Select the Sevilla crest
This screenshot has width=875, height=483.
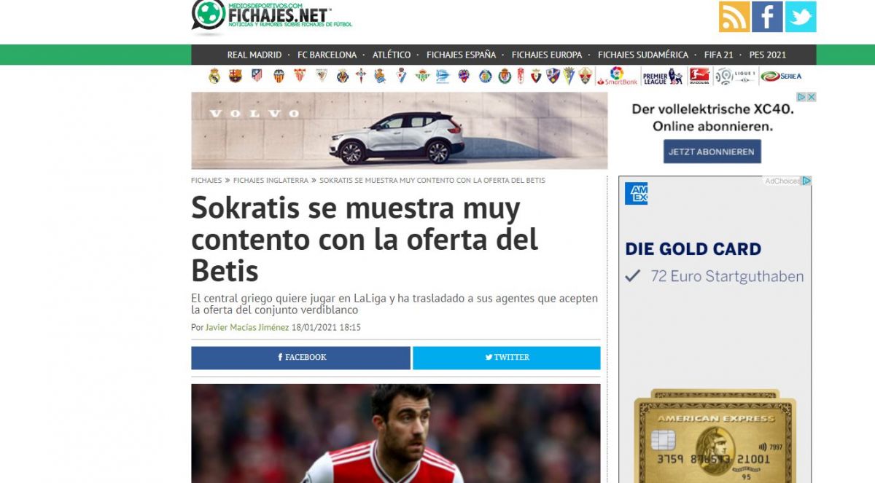300,76
